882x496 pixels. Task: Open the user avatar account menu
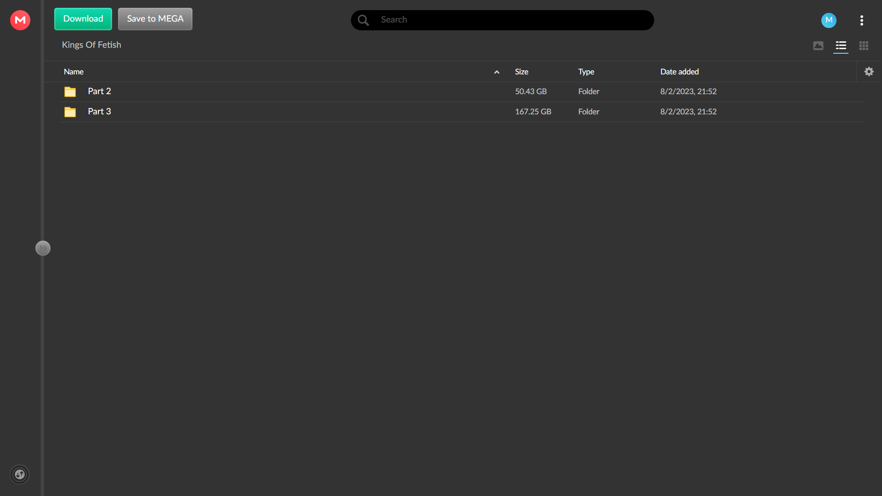(x=829, y=20)
